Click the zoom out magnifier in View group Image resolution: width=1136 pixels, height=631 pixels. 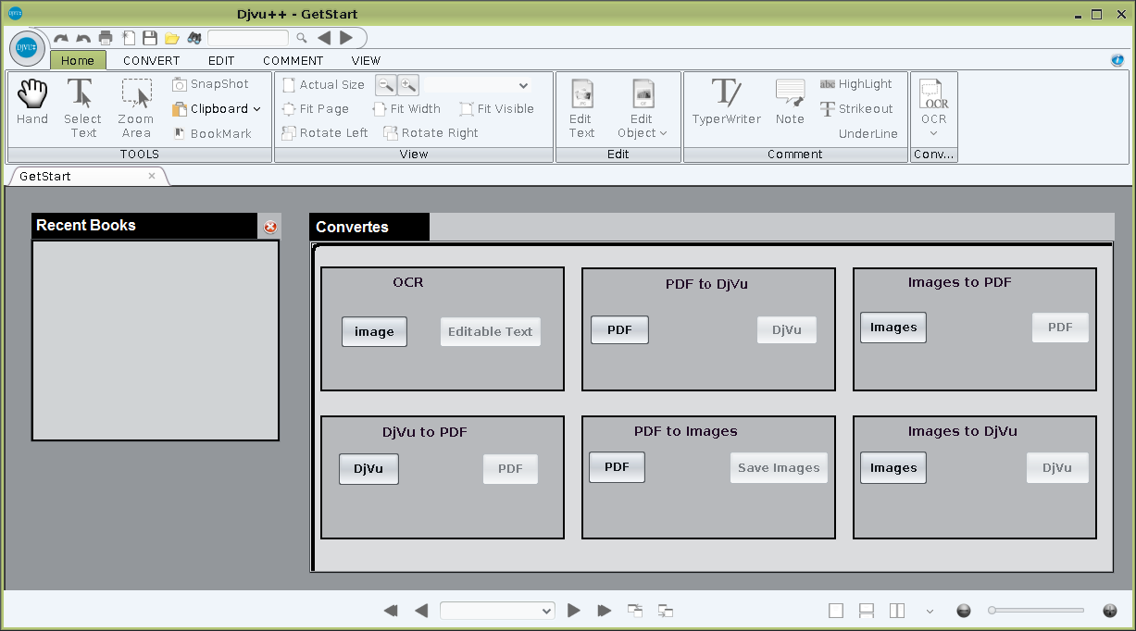[x=386, y=85]
